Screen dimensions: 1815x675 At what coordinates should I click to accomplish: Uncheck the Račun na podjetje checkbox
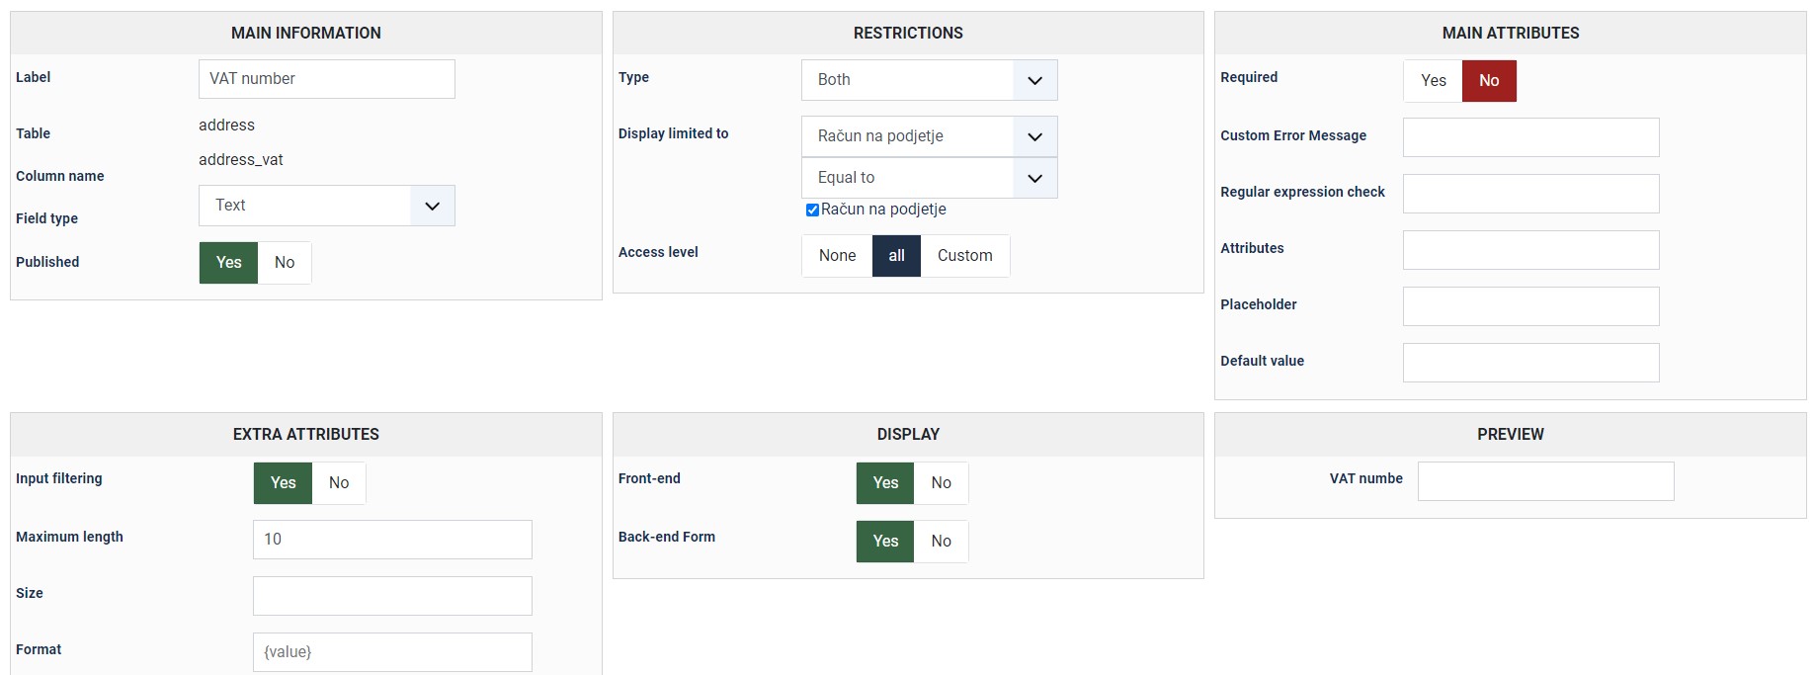(812, 210)
